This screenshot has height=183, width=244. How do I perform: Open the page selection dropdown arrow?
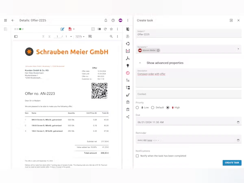[x=71, y=37]
